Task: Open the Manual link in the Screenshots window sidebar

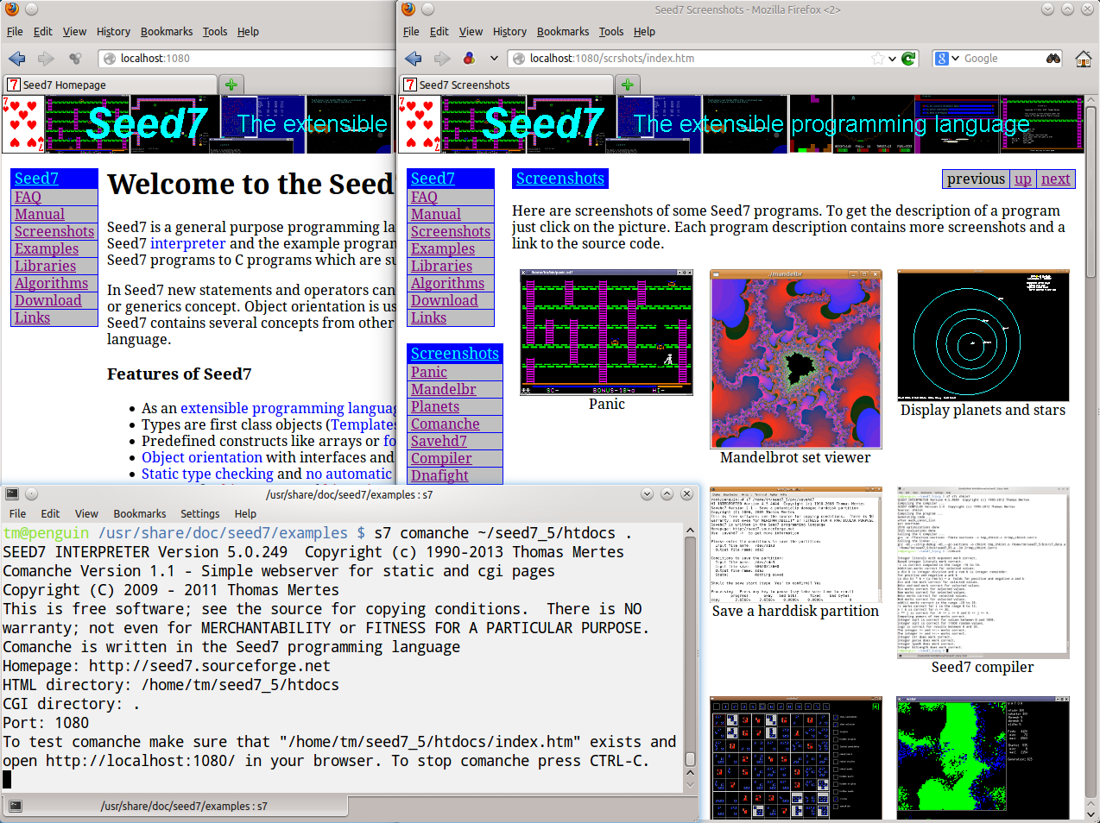Action: point(436,214)
